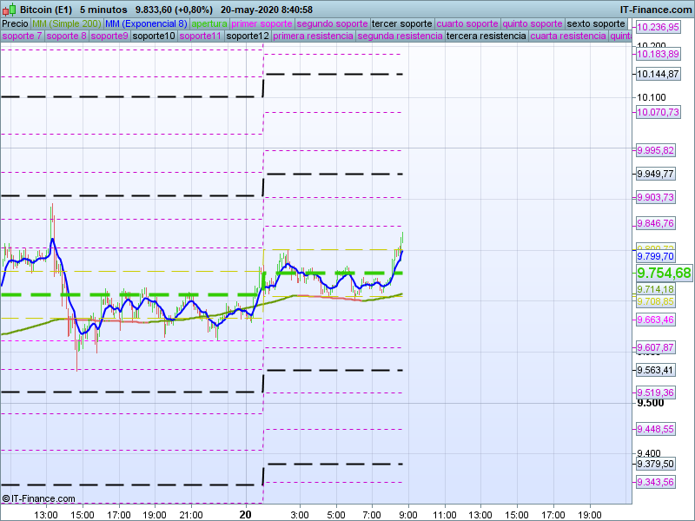
Task: Click the bold 20 date marker on time axis
Action: click(x=246, y=515)
